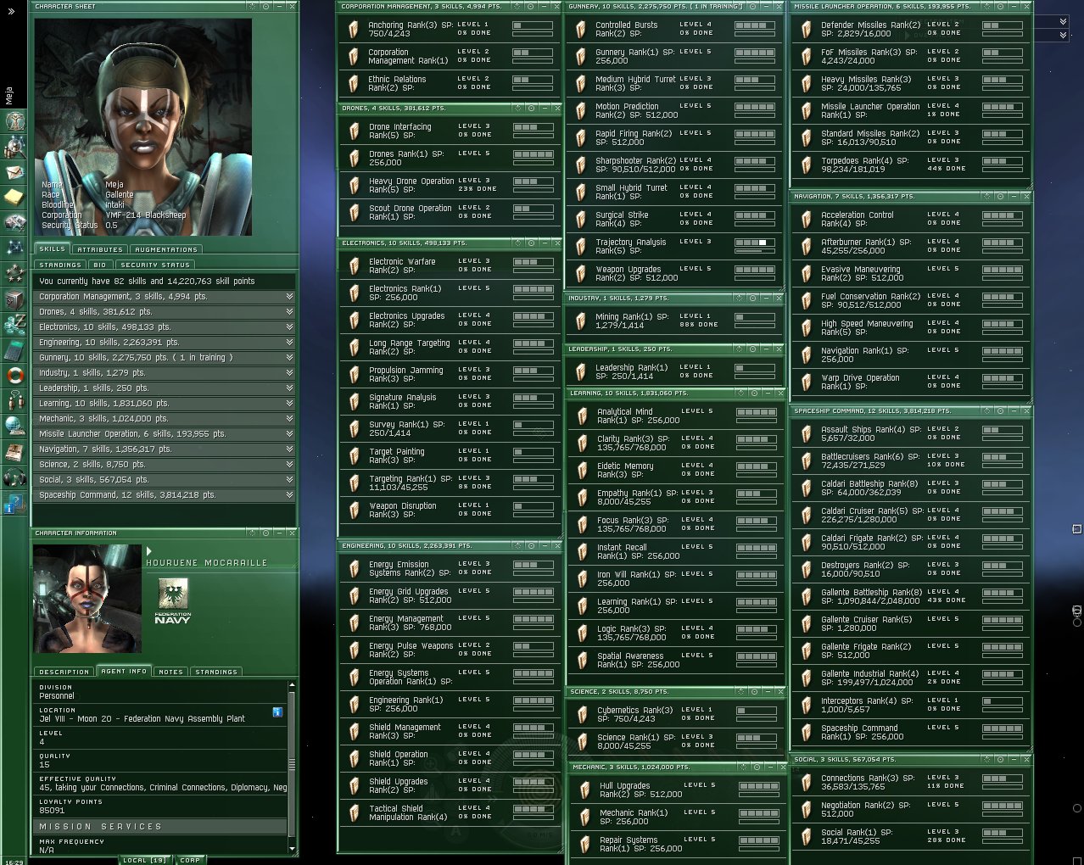This screenshot has width=1084, height=865.
Task: Click the Standings tab in Character Sheet
Action: [60, 265]
